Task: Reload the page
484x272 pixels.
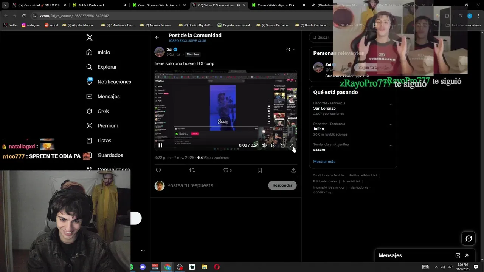Action: (x=24, y=16)
